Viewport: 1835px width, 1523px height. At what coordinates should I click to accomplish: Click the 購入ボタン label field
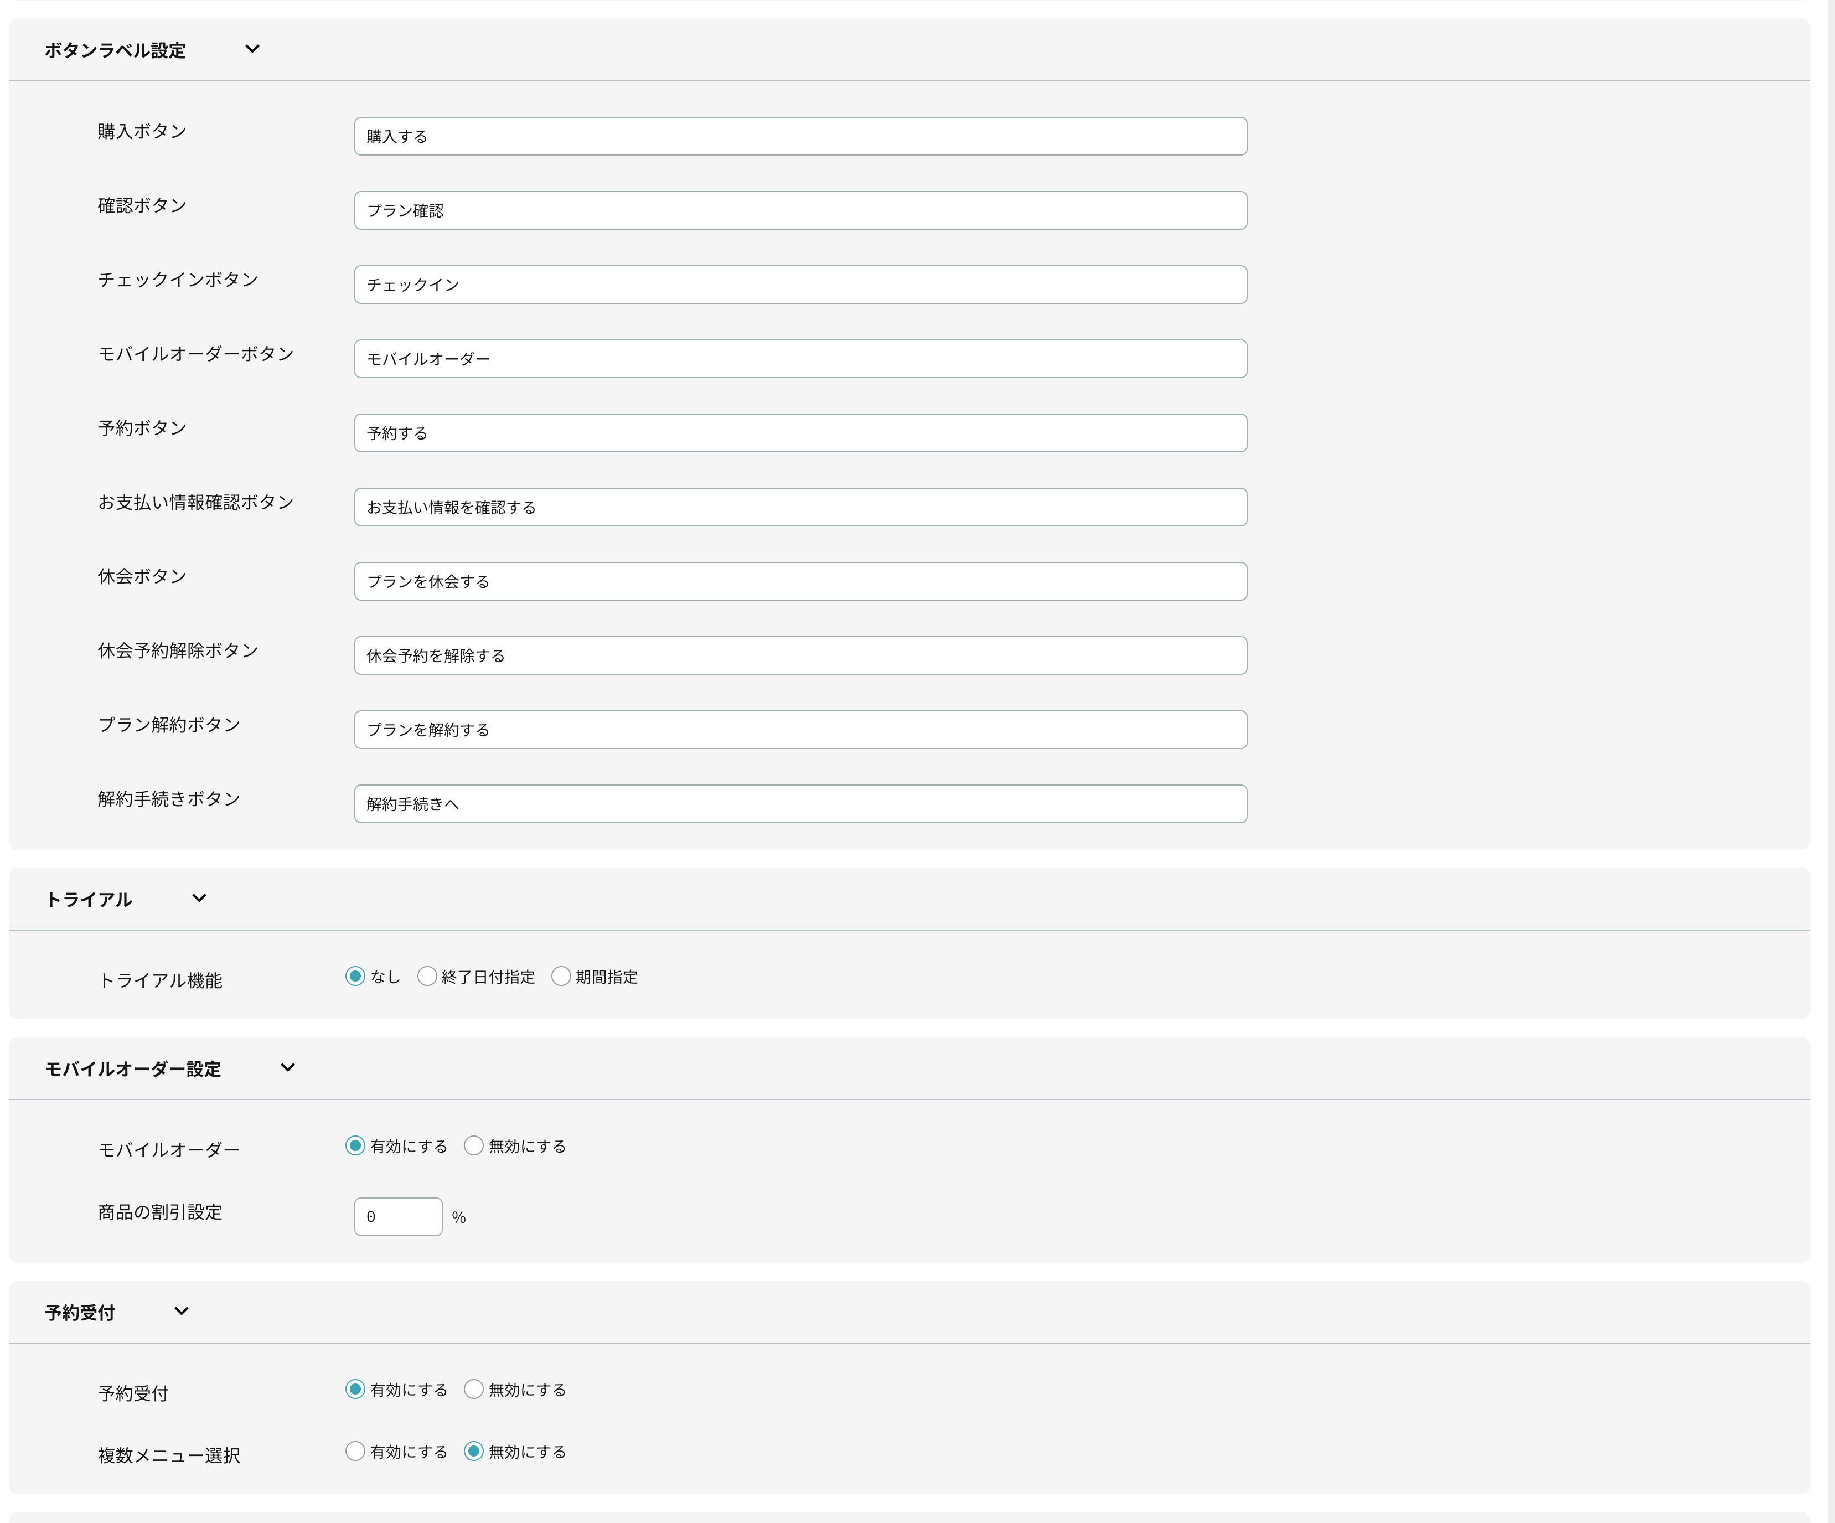click(799, 136)
